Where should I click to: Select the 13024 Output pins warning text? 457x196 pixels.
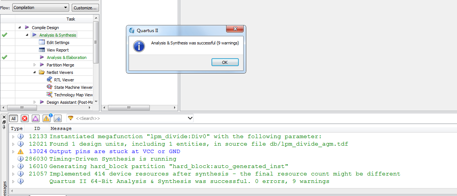pyautogui.click(x=115, y=152)
